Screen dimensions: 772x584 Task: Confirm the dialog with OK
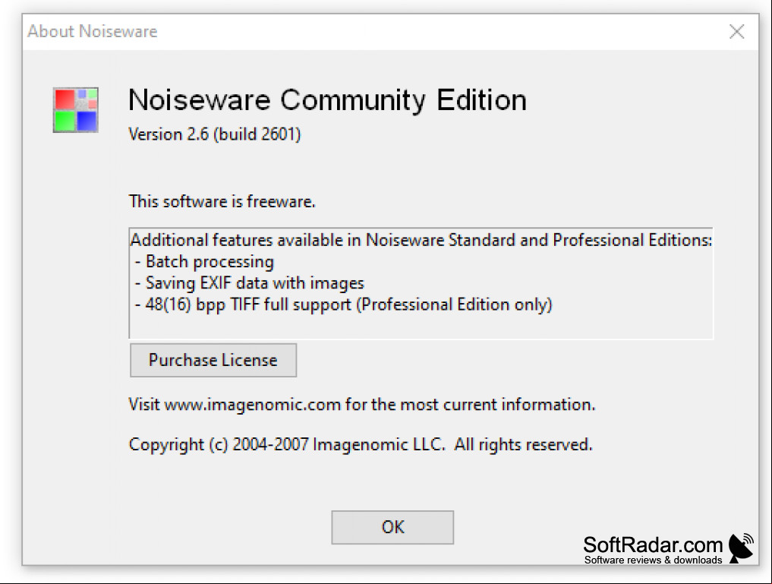[x=392, y=527]
